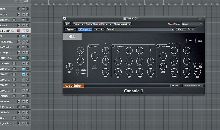The width and height of the screenshot is (220, 130).
Task: Solo the PIANO track
Action: 27,96
